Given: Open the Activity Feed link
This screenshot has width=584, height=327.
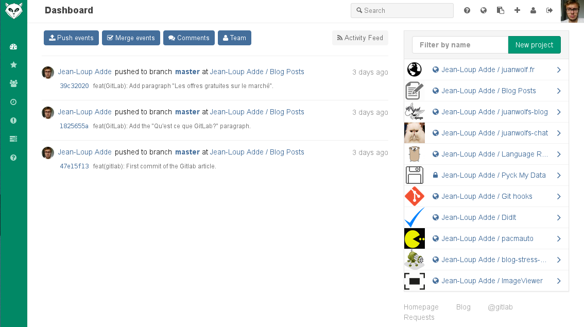Looking at the screenshot, I should [x=360, y=38].
